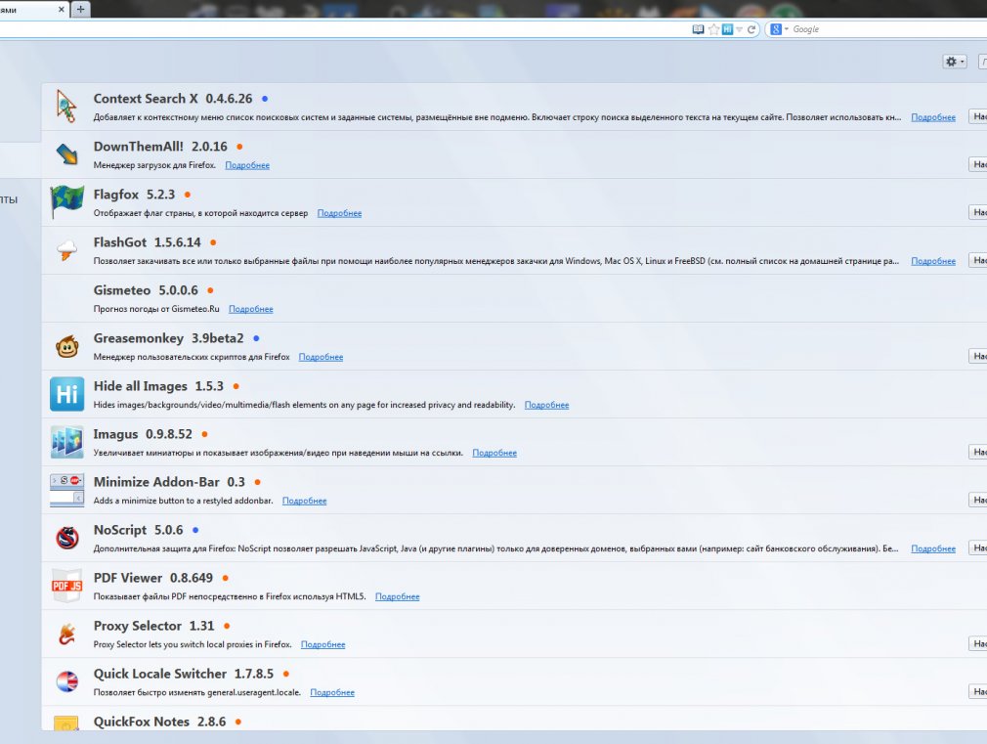The width and height of the screenshot is (987, 744).
Task: Click the PDF Viewer 0.8.649 title
Action: (x=153, y=578)
